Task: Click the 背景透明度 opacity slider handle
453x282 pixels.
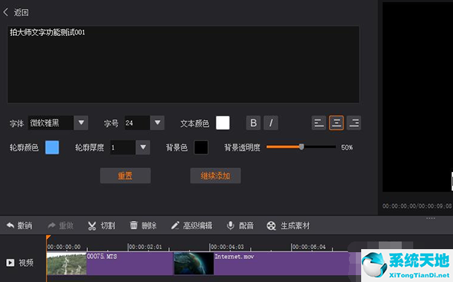Action: (301, 147)
